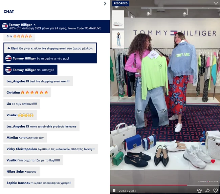220x194 pixels.
Task: Expand the video's top-right chevron
Action: point(216,3)
